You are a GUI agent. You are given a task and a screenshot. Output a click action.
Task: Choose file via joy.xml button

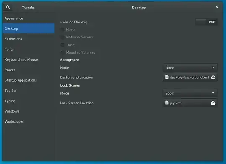(x=190, y=103)
